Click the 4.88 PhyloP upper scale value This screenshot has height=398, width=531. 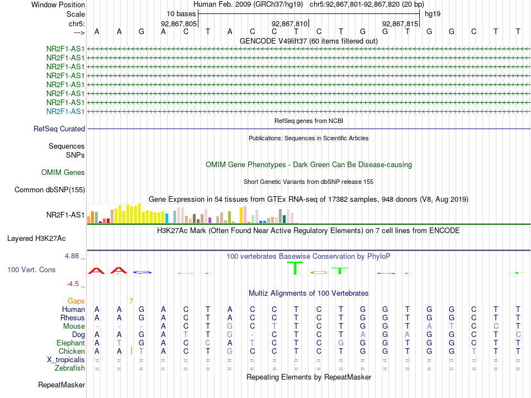click(72, 256)
